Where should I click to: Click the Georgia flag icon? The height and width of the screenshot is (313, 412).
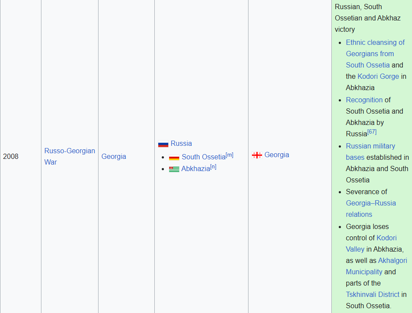[x=257, y=155]
